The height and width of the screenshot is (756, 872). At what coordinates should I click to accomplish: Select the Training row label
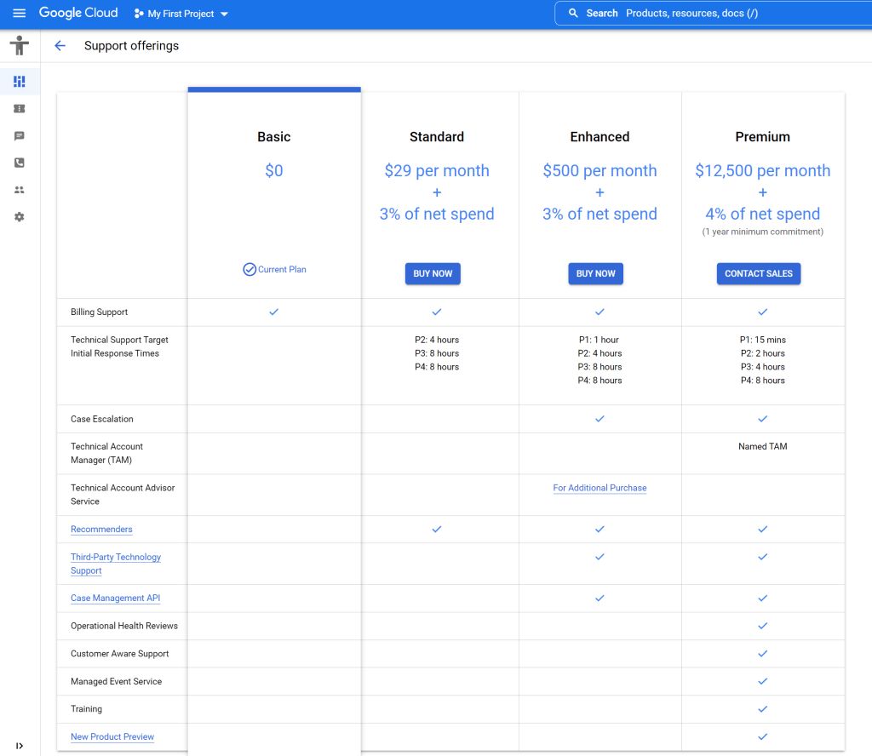(x=86, y=708)
